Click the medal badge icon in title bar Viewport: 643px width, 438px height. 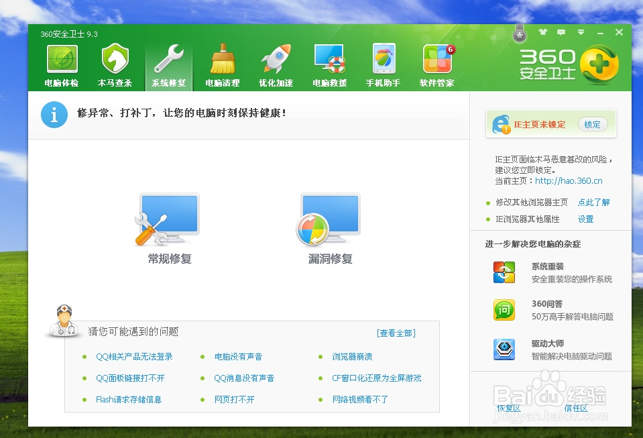coord(520,34)
